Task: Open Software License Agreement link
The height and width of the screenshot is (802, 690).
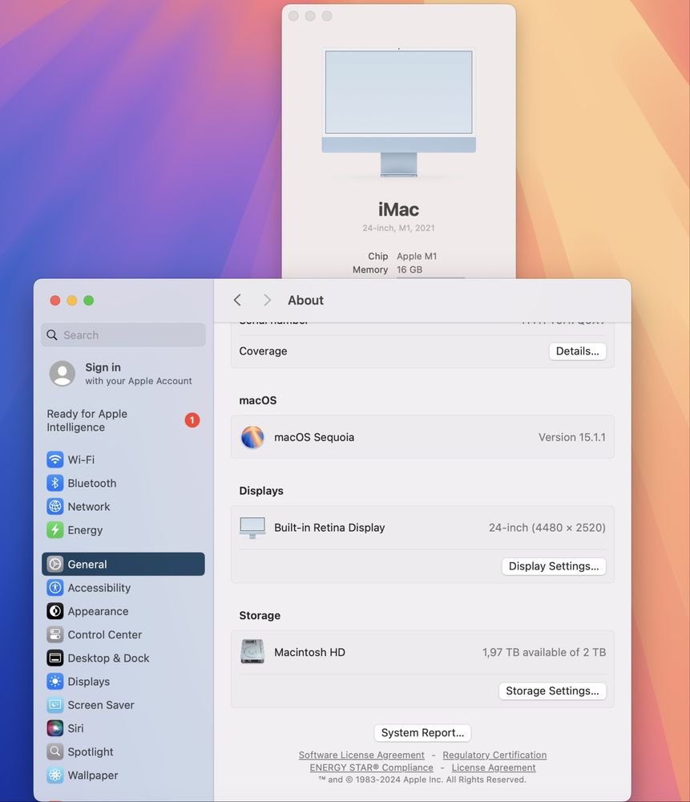Action: (x=361, y=755)
